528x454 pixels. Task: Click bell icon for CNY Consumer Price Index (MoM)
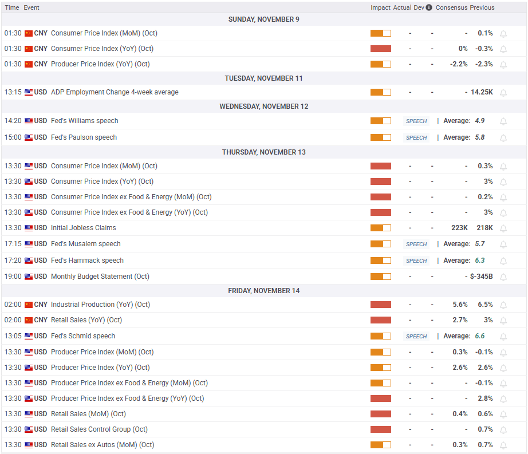(503, 34)
